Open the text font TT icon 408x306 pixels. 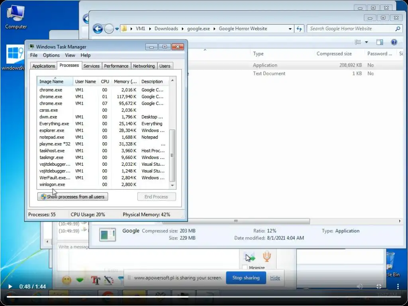point(96,280)
